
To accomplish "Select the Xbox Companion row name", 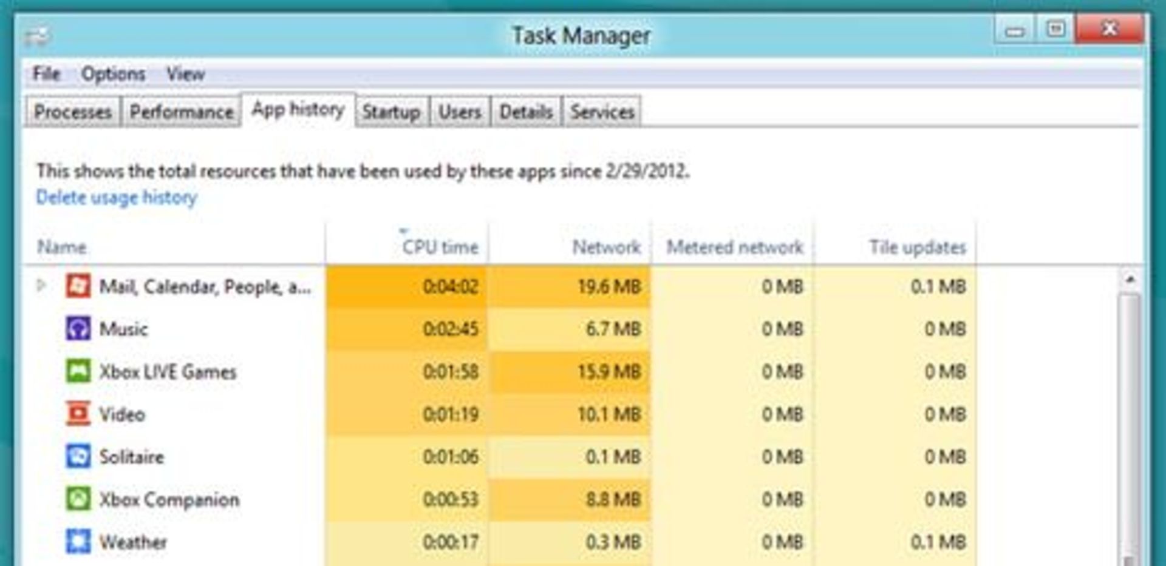I will click(x=169, y=499).
